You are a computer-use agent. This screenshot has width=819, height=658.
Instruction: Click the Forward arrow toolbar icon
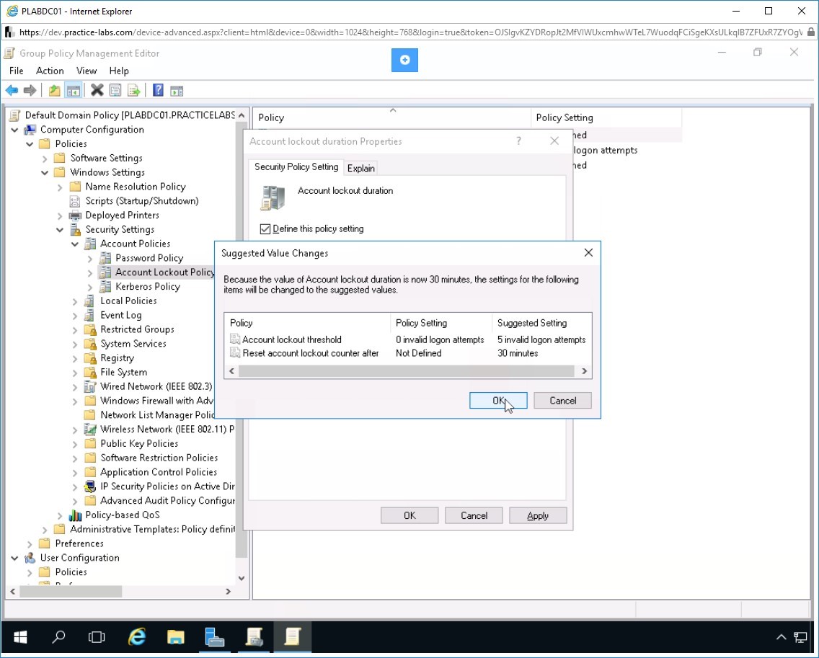coord(30,90)
